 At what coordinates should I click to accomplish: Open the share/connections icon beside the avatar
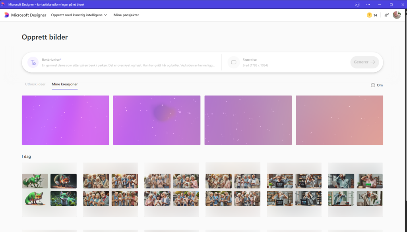pyautogui.click(x=386, y=15)
